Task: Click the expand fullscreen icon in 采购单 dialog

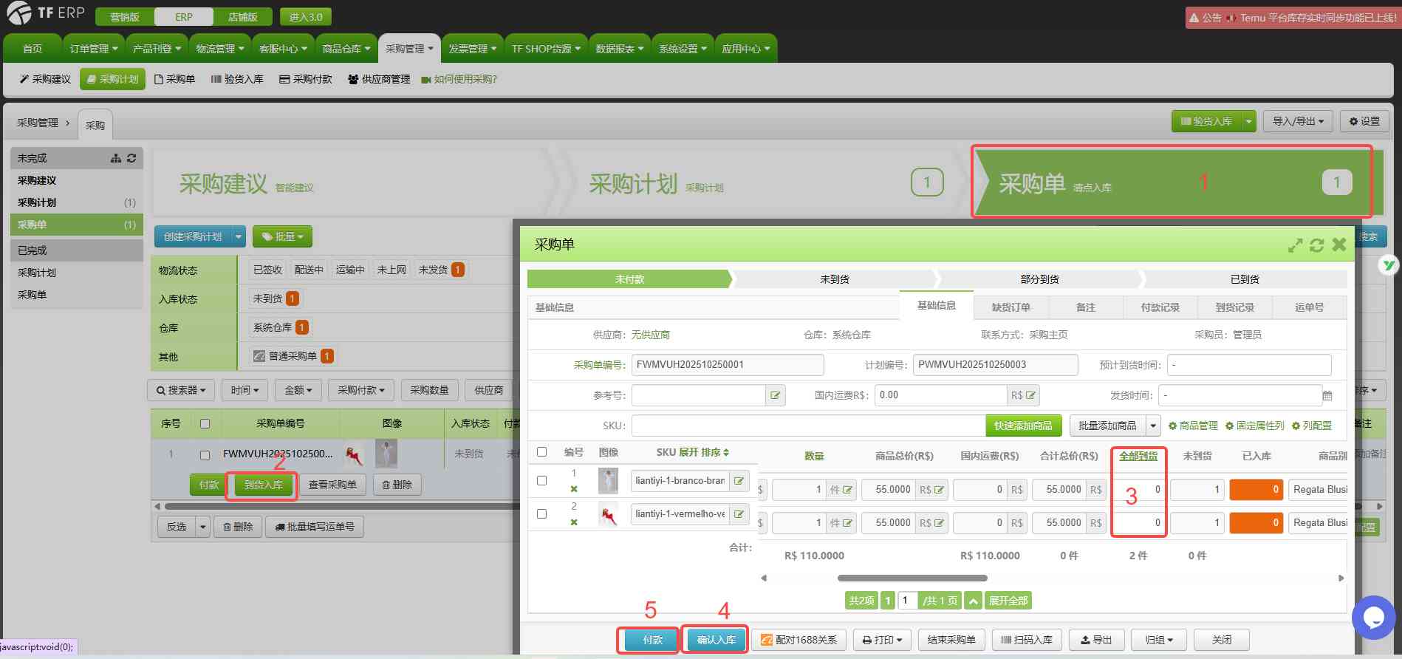Action: 1295,245
